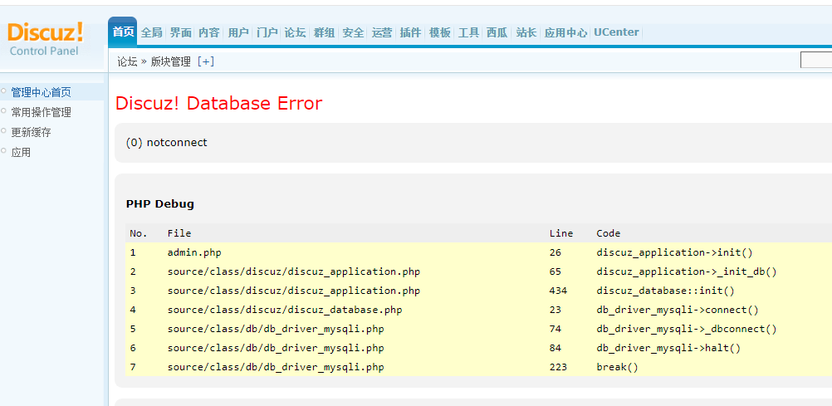Select db_driver_mysqli.php file in row 5
The width and height of the screenshot is (832, 406).
point(276,329)
